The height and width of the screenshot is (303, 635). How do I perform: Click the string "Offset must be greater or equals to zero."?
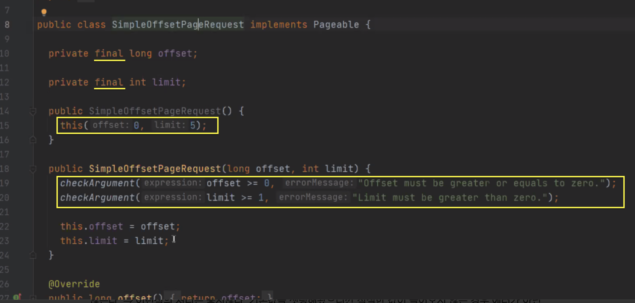click(x=482, y=183)
